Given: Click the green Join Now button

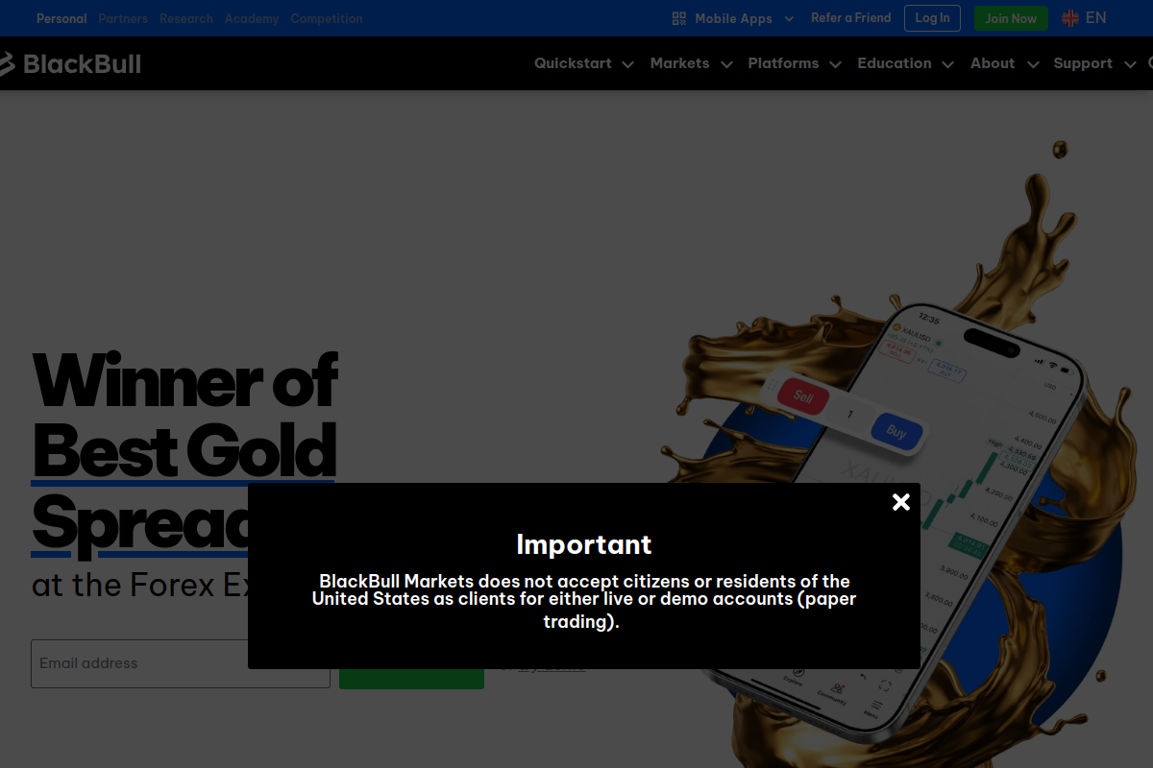Looking at the screenshot, I should click(x=1011, y=18).
